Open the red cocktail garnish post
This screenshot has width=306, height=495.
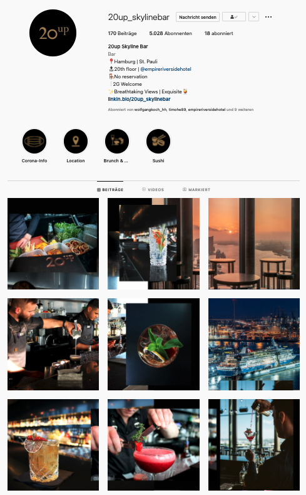point(153,445)
